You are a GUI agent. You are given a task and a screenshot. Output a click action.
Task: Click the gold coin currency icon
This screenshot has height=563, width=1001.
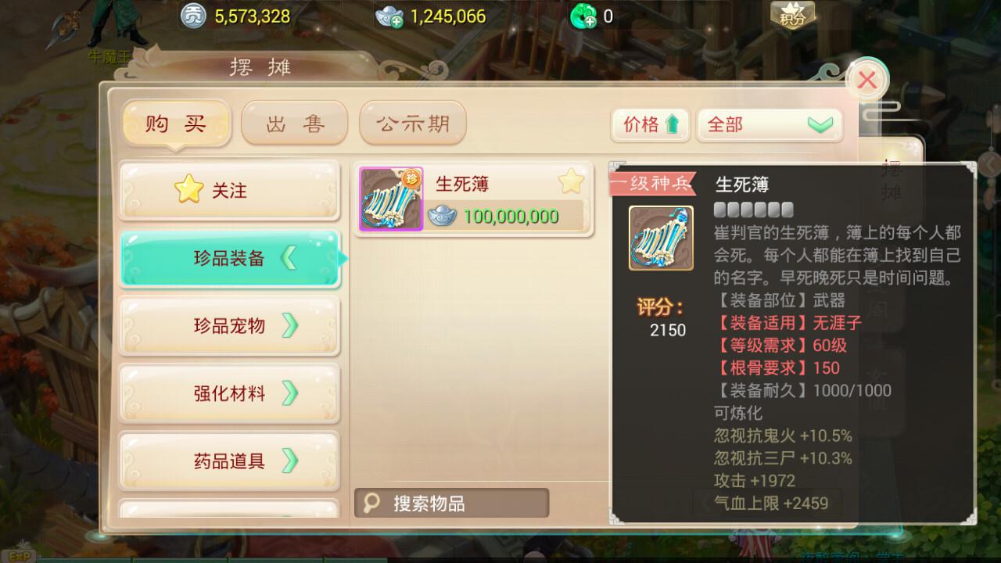coord(192,16)
